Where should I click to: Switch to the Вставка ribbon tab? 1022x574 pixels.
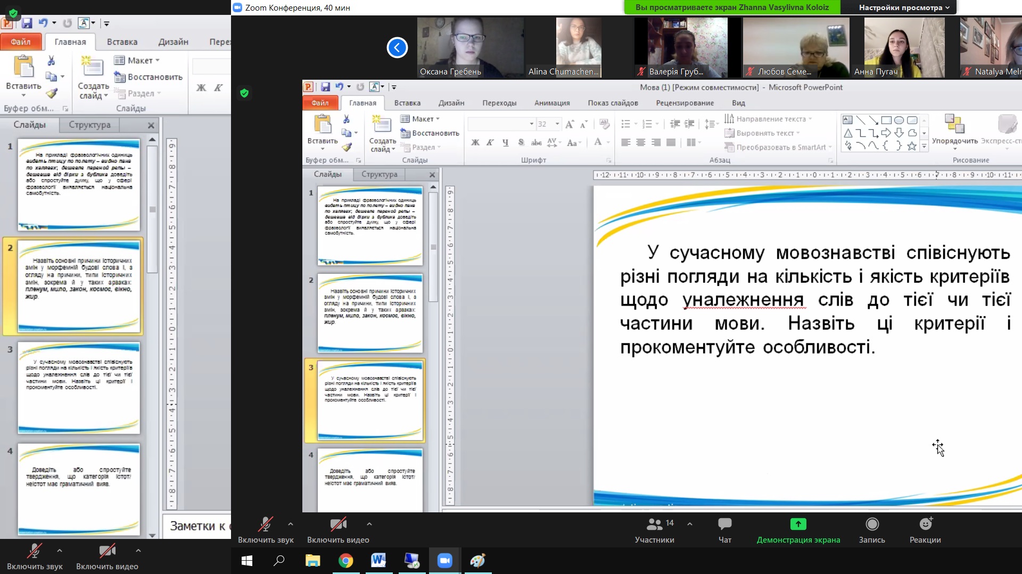click(122, 42)
